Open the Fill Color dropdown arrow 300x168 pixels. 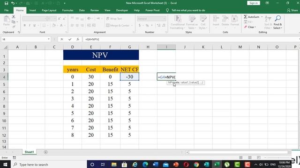coord(57,25)
